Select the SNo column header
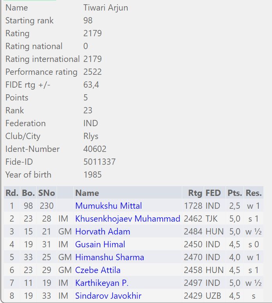Screen dimensions: 272x303 46,193
